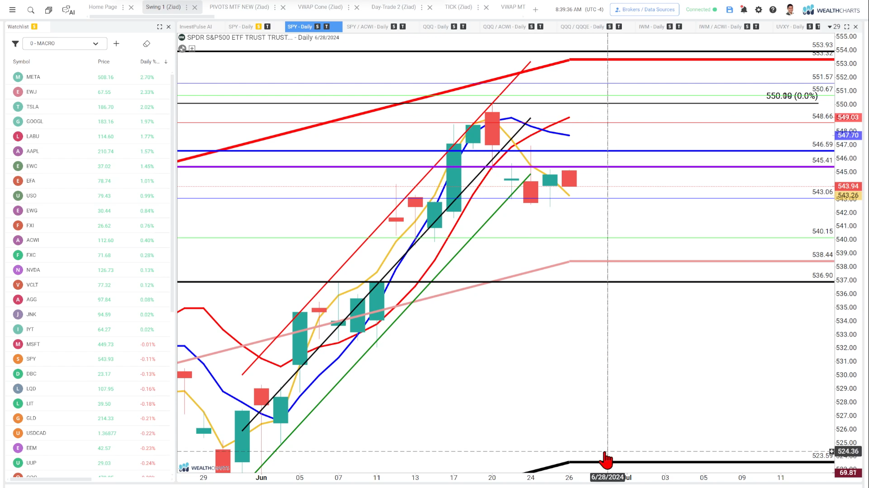Click the 549.03 red price label

tap(848, 117)
